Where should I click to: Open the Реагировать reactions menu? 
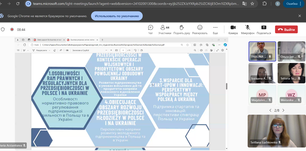click(x=200, y=29)
